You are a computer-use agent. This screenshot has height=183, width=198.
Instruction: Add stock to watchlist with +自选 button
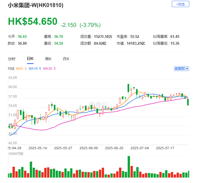[x=180, y=4]
